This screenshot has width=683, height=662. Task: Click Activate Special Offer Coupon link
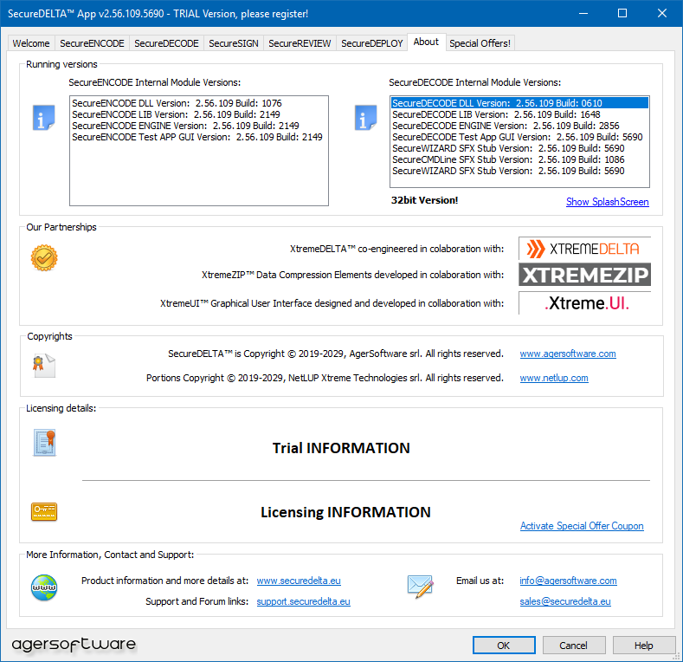(x=582, y=526)
